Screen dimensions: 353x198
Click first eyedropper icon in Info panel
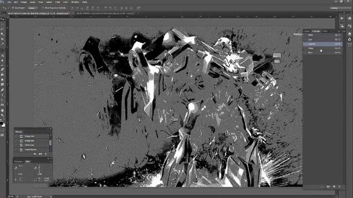(x=16, y=168)
